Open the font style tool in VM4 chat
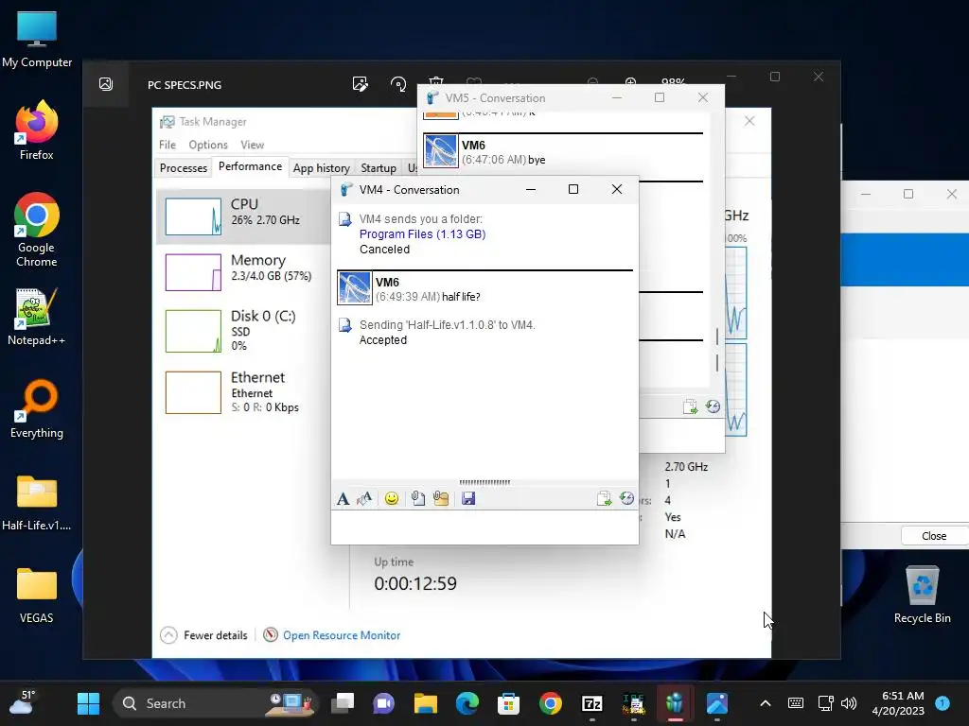This screenshot has width=969, height=726. (x=343, y=499)
